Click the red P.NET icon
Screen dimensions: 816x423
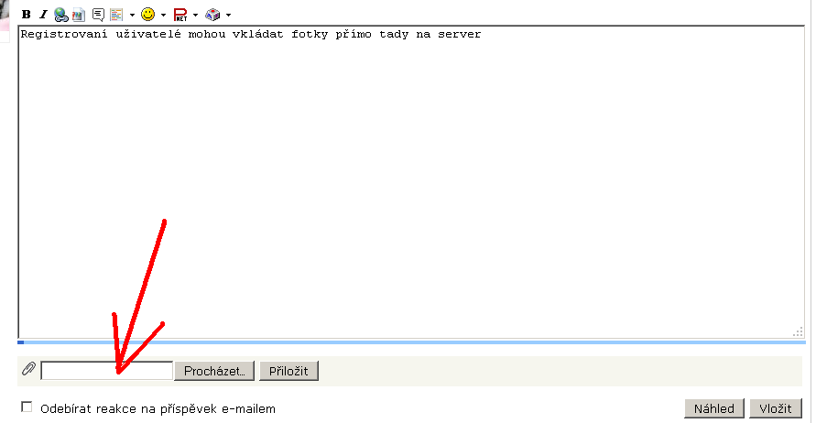pyautogui.click(x=180, y=15)
